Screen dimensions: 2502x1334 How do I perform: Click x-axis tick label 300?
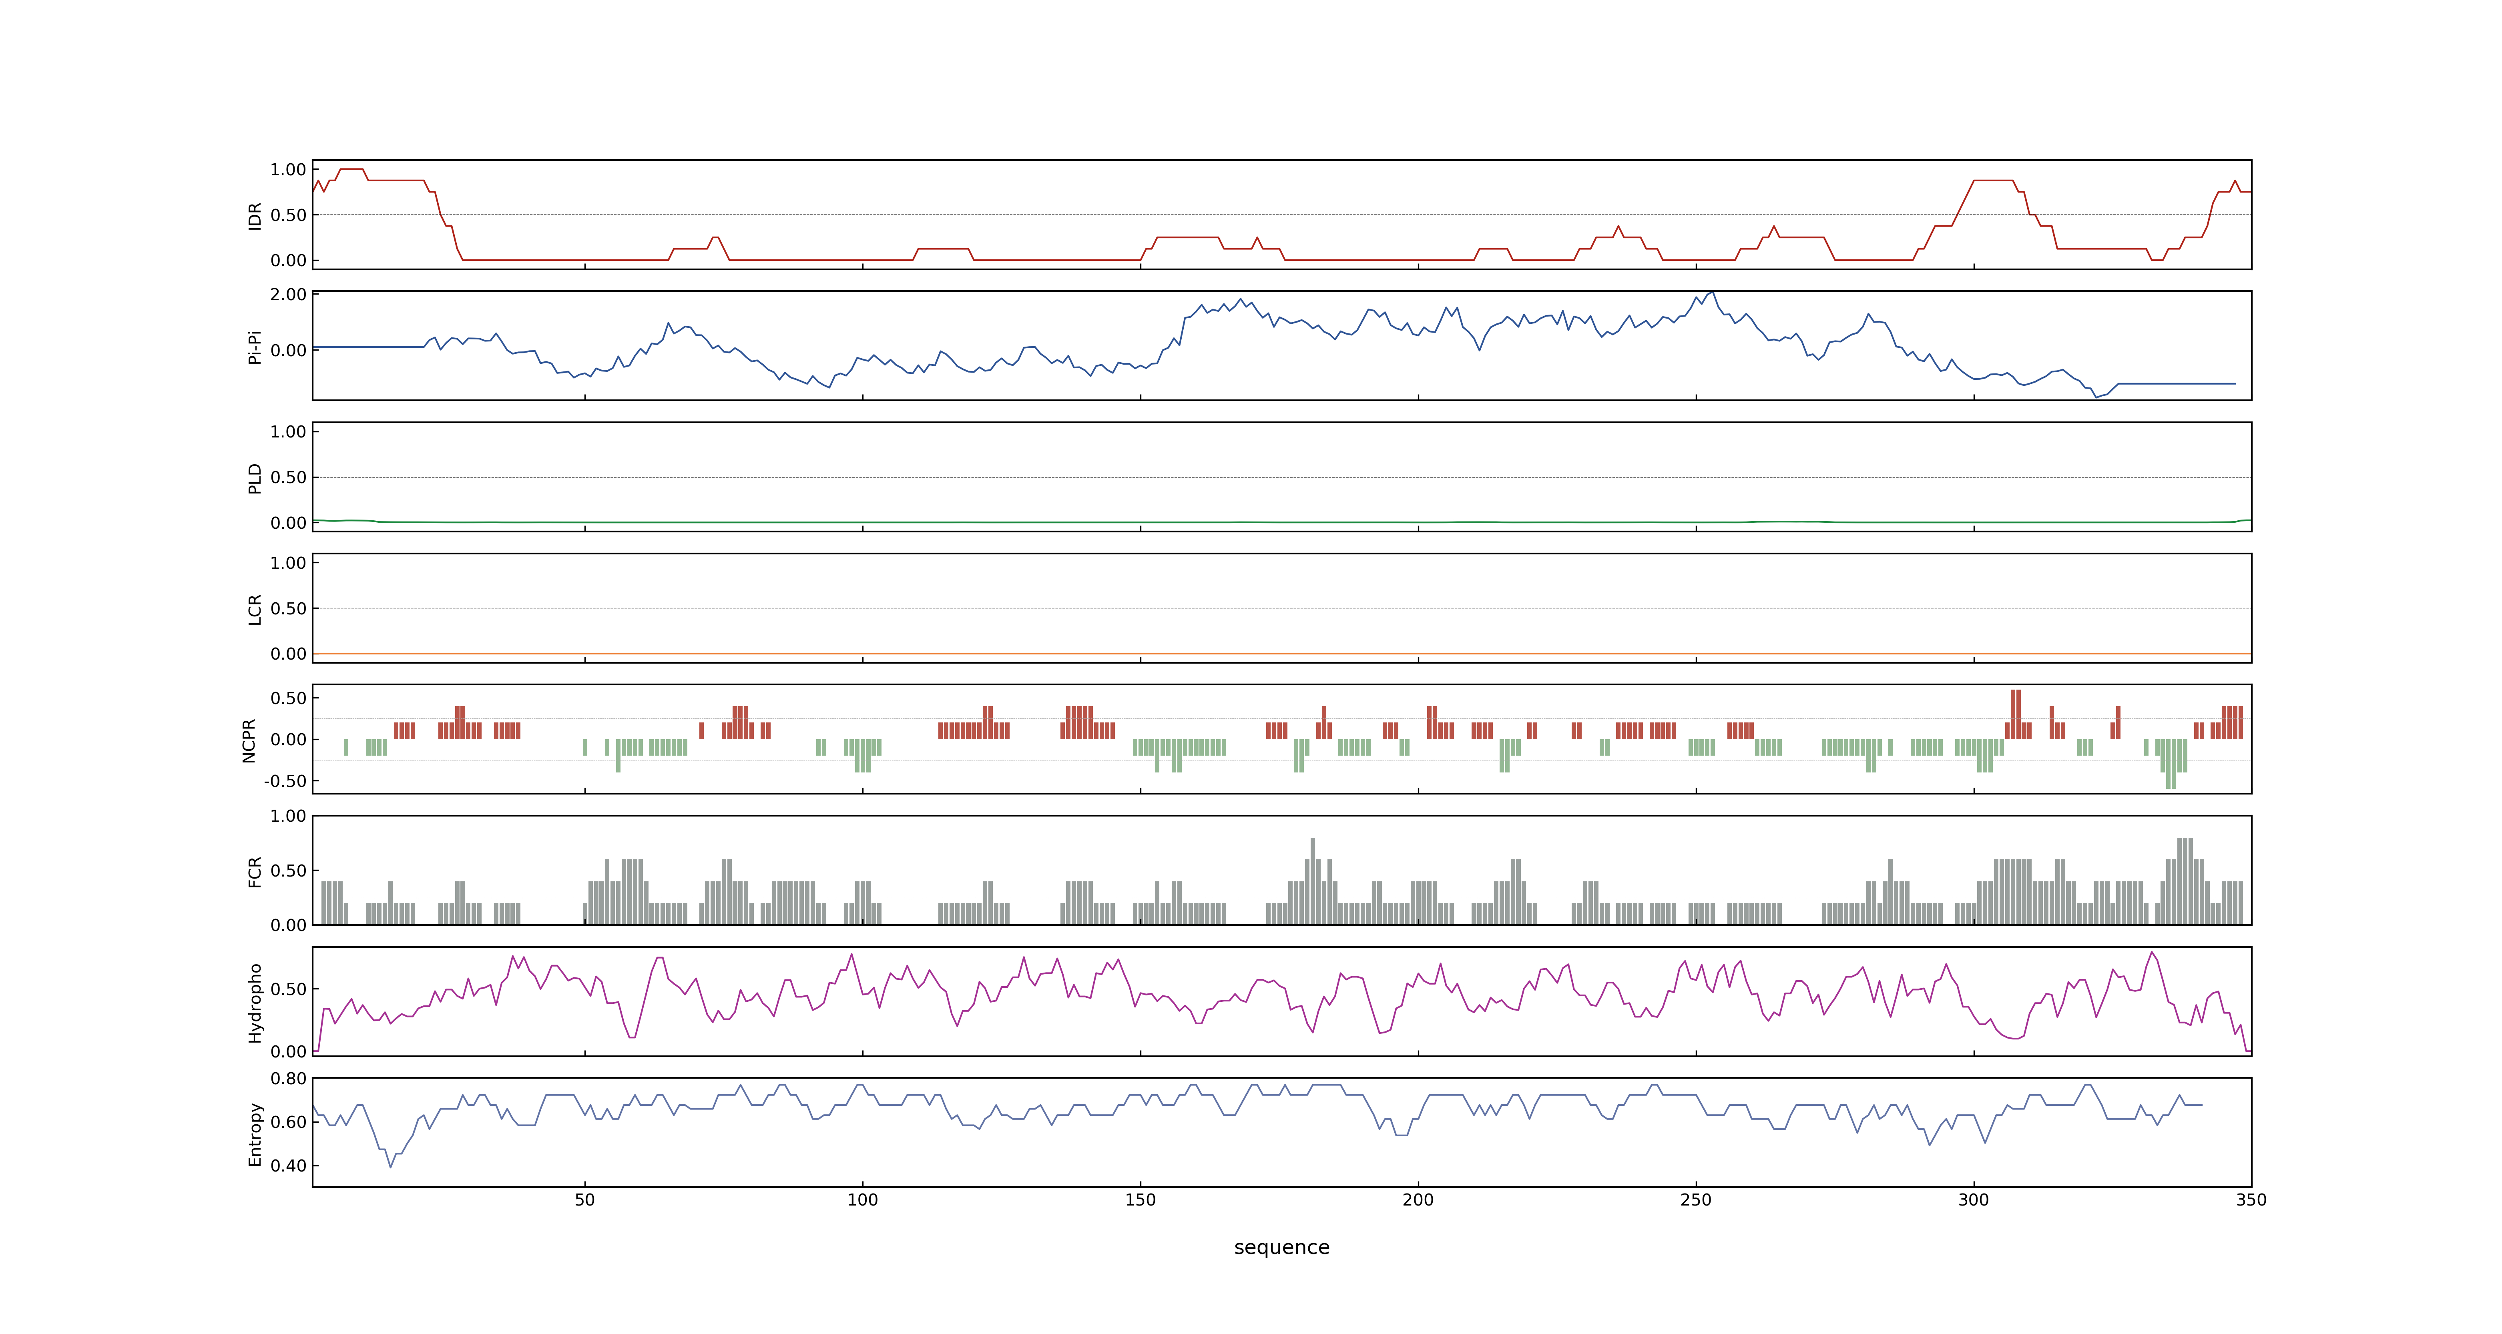coord(1974,1200)
